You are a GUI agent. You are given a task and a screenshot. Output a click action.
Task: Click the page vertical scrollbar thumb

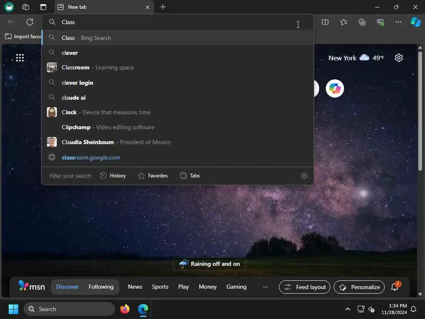coord(420,111)
